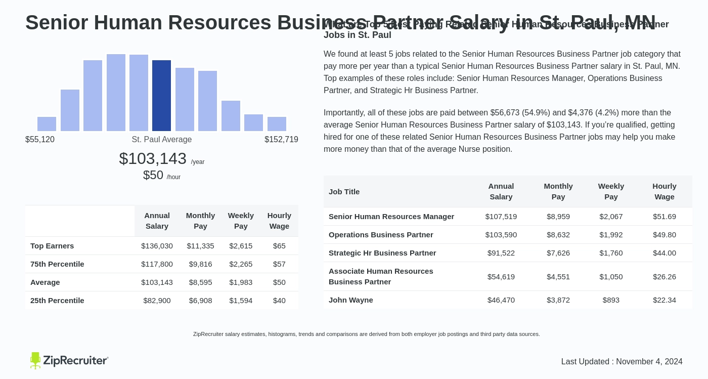708x379 pixels.
Task: Click the $51.69 hourly wage cell
Action: [665, 217]
